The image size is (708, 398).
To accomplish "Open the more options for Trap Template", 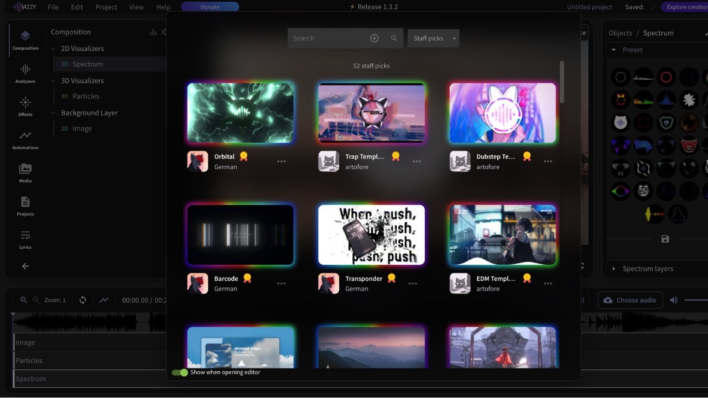I will point(417,161).
